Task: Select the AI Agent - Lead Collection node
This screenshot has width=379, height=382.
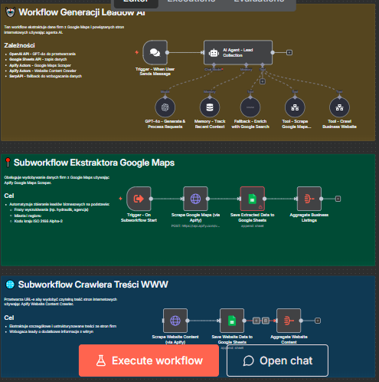Action: point(238,52)
